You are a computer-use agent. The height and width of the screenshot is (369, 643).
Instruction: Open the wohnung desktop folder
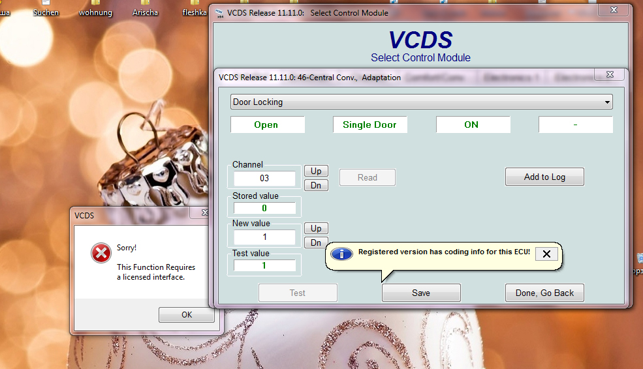(95, 8)
